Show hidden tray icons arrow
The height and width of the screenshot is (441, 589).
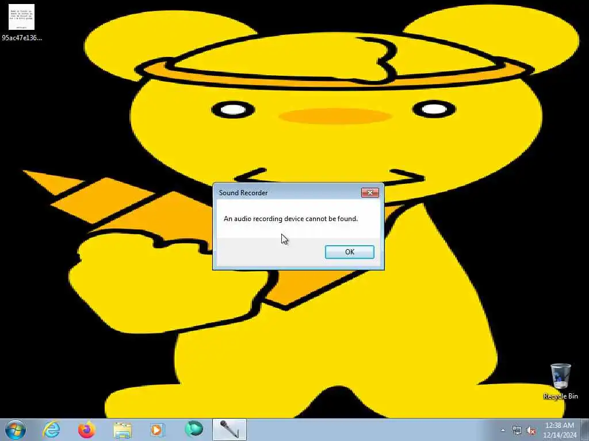coord(503,431)
